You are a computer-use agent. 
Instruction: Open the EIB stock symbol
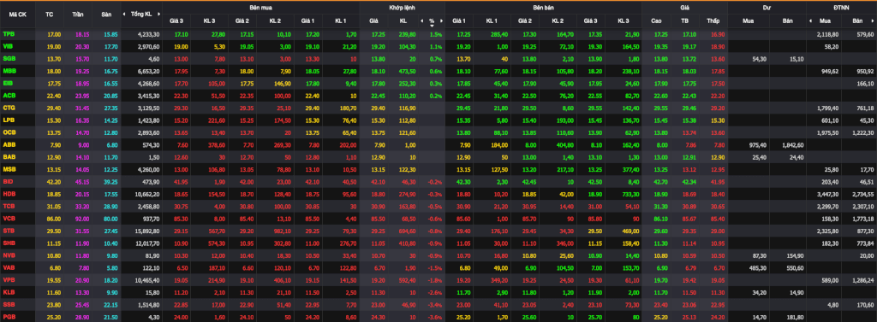8,83
